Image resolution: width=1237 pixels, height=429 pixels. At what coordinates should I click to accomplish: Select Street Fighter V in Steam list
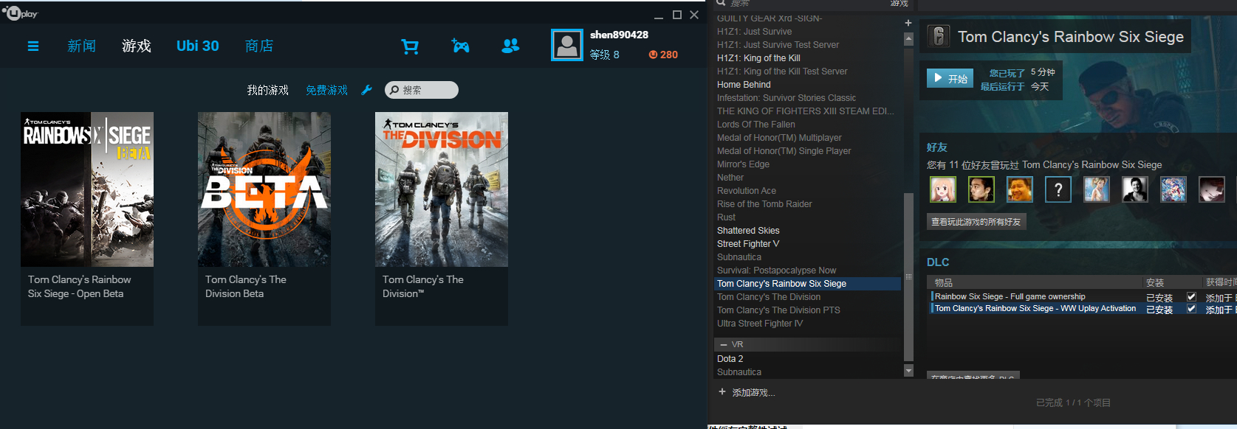click(748, 244)
